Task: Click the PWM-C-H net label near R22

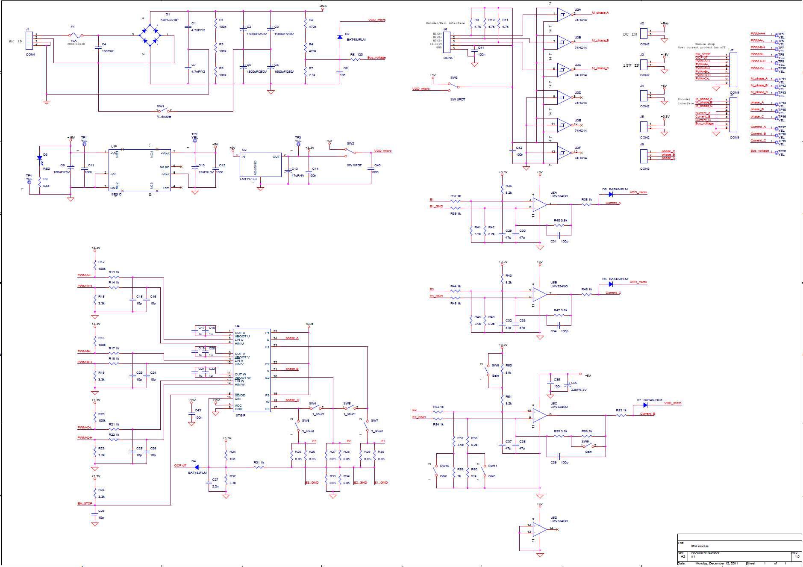Action: click(x=85, y=437)
